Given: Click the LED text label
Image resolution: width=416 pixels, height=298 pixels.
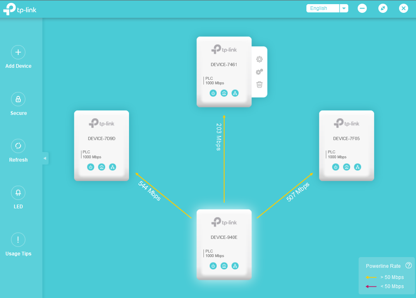Looking at the screenshot, I should (18, 207).
